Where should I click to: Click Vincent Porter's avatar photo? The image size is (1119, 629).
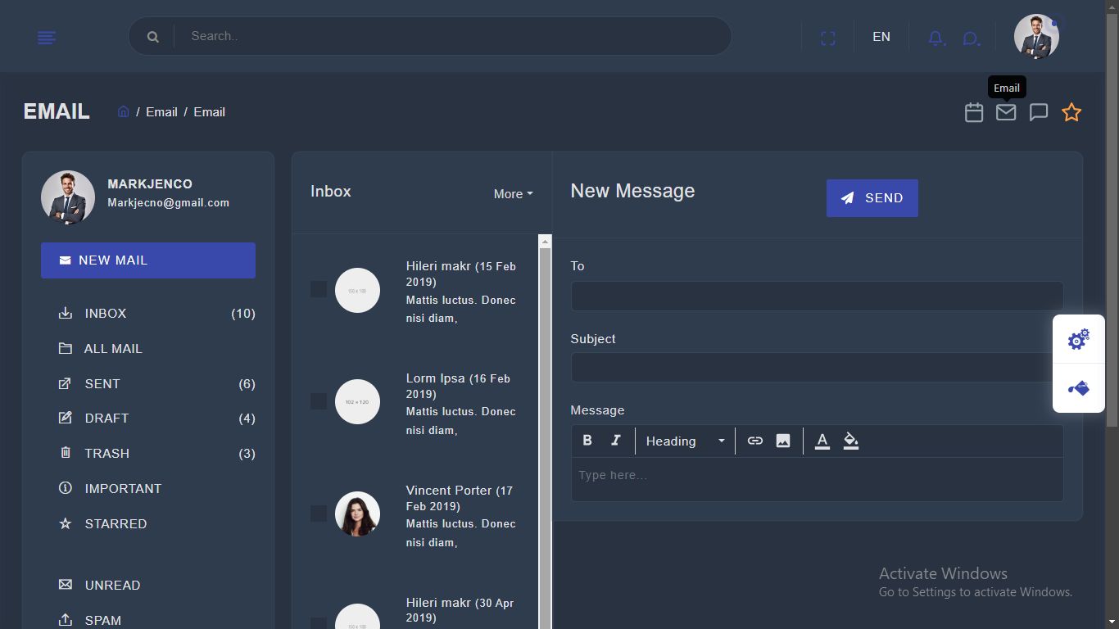tap(357, 514)
